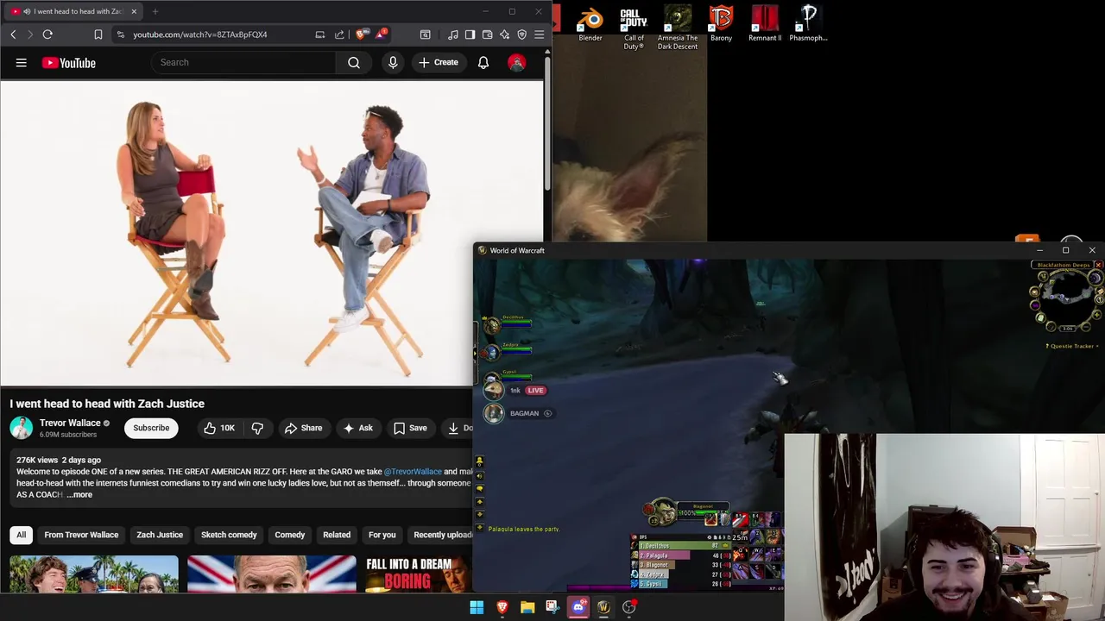1105x621 pixels.
Task: Expand the Questie Tracker in WoW
Action: 1072,346
